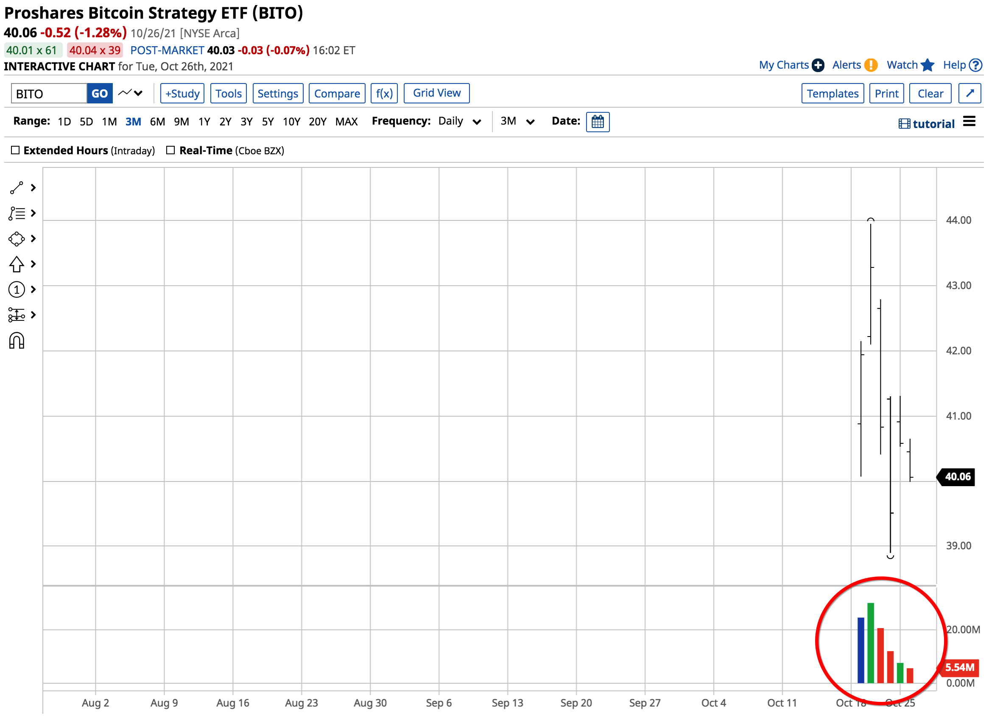This screenshot has width=989, height=718.
Task: Click the My Charts plus icon
Action: tap(818, 65)
